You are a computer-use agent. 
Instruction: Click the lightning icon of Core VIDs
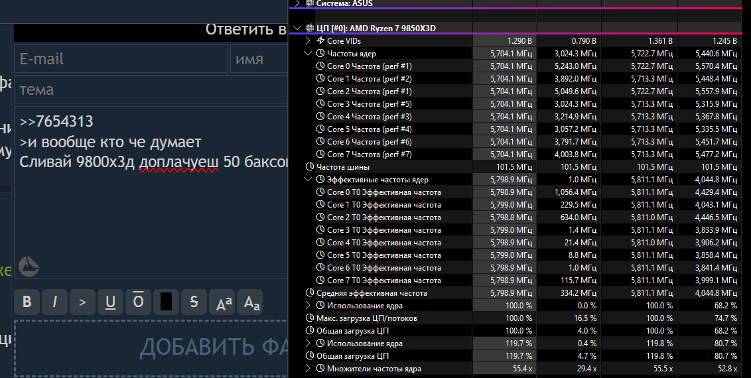(x=320, y=40)
